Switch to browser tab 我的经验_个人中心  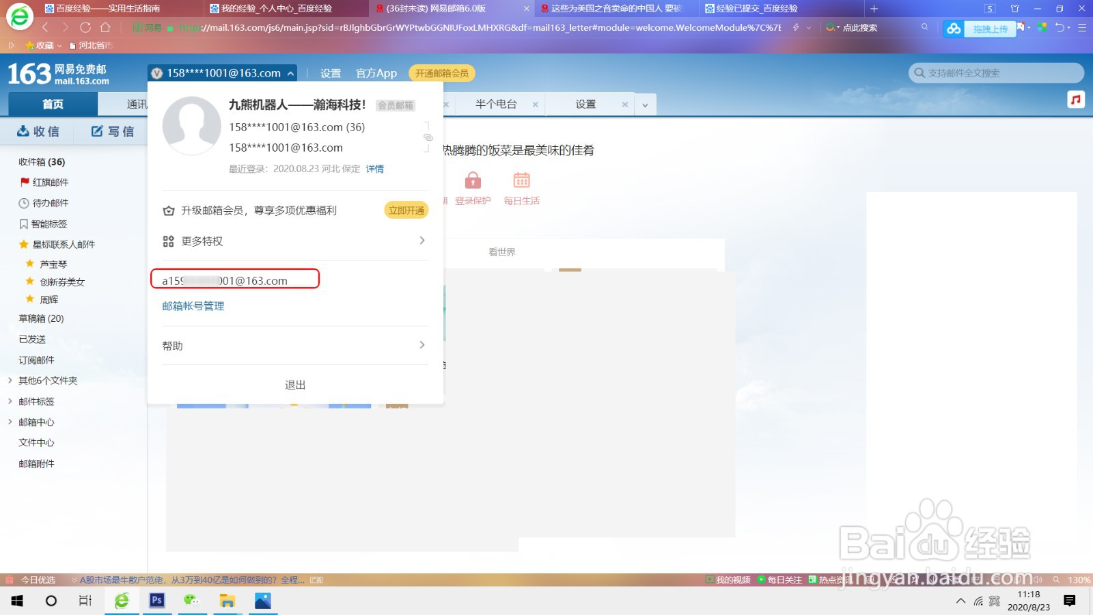point(276,8)
